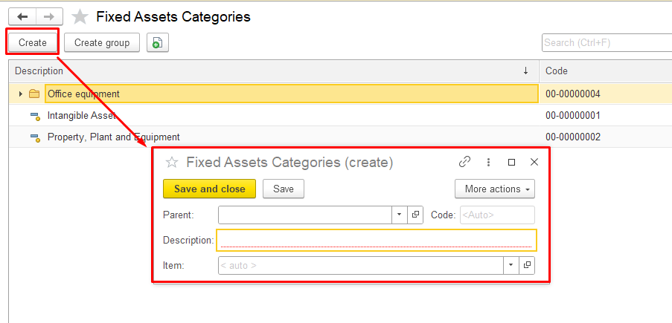
Task: Click Save and close button
Action: pos(209,189)
